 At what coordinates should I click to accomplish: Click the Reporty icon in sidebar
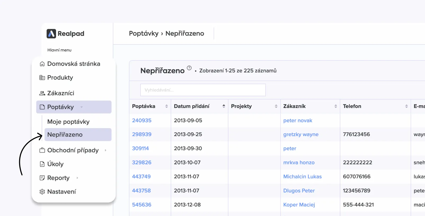pos(42,178)
